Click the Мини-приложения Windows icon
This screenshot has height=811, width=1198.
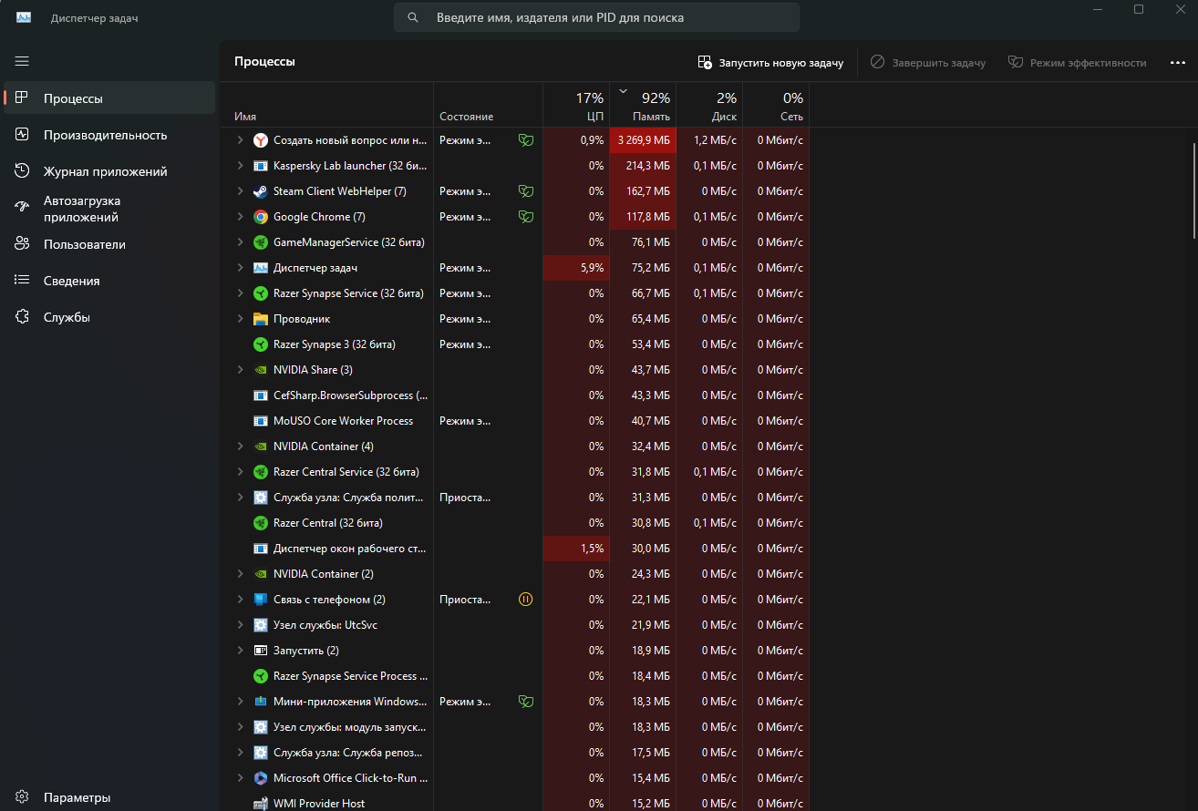(261, 702)
